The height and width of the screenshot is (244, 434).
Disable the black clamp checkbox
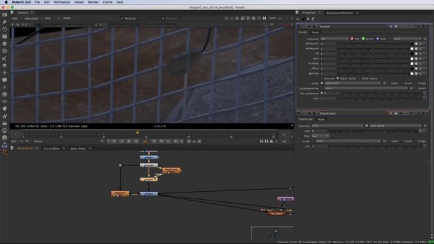(338, 79)
